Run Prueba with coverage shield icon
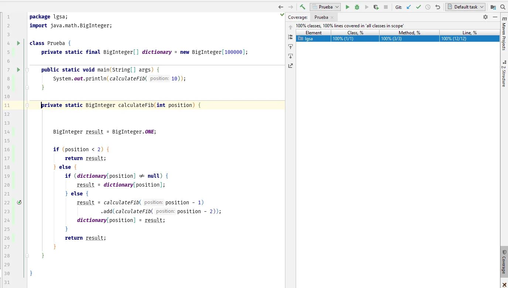The width and height of the screenshot is (508, 288). (376, 7)
